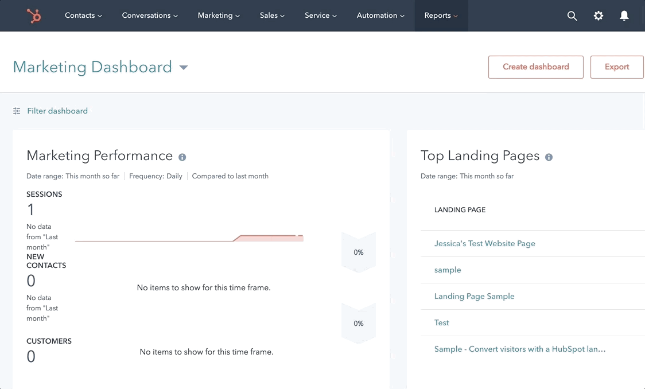This screenshot has width=645, height=389.
Task: Open the settings gear icon
Action: [599, 15]
